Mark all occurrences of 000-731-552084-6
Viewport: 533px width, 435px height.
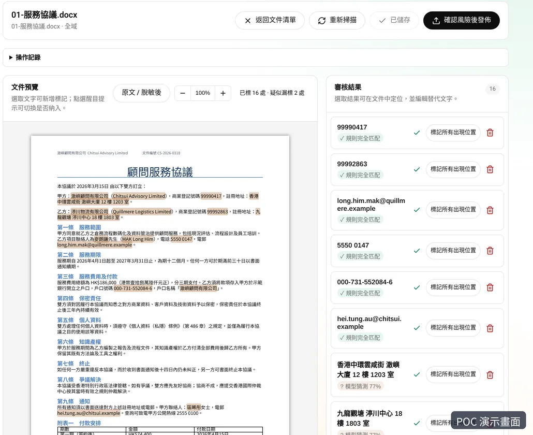pos(453,287)
